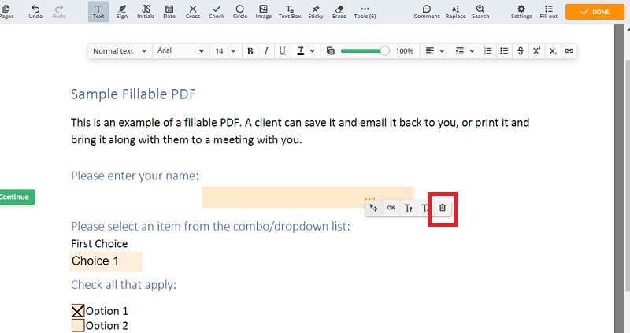Add a Comment

(427, 12)
